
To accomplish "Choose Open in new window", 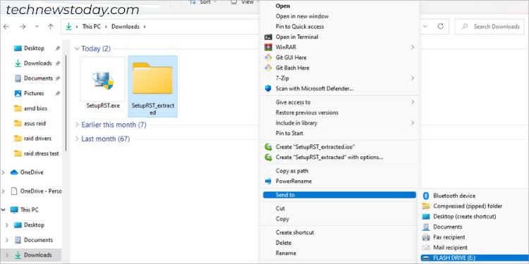I will pyautogui.click(x=302, y=16).
